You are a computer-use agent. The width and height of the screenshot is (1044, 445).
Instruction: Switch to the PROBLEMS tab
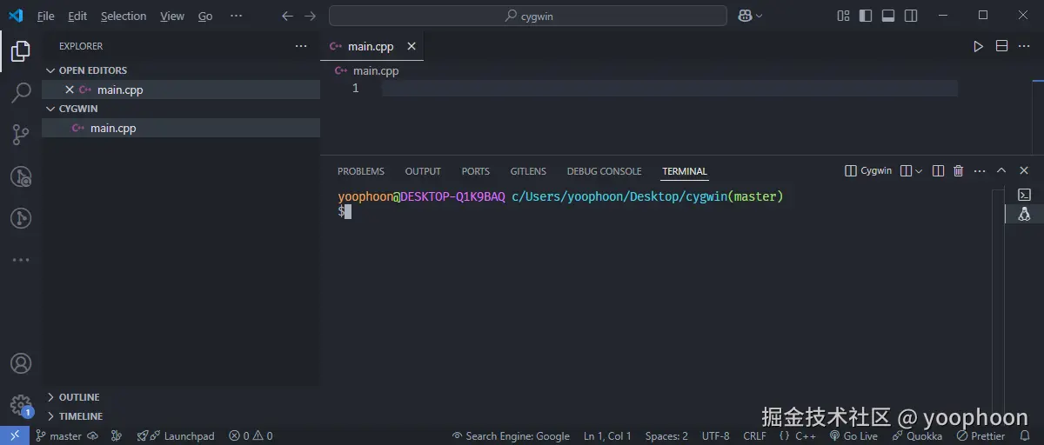tap(361, 171)
